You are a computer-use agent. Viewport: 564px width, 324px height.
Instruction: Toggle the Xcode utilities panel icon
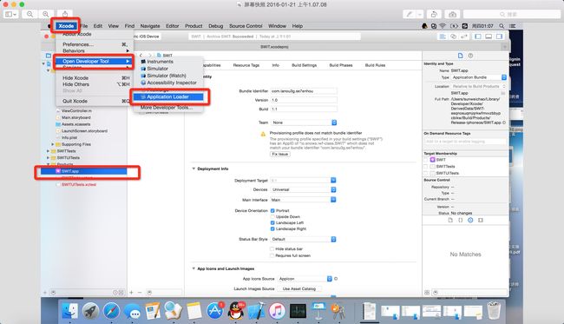click(499, 36)
